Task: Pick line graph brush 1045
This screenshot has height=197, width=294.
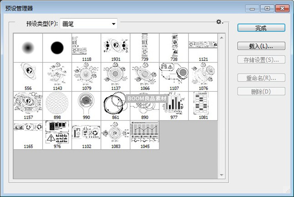Action: (x=144, y=135)
